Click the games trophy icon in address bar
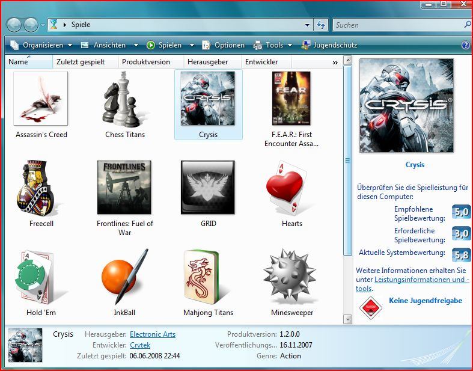473x371 pixels. click(53, 25)
